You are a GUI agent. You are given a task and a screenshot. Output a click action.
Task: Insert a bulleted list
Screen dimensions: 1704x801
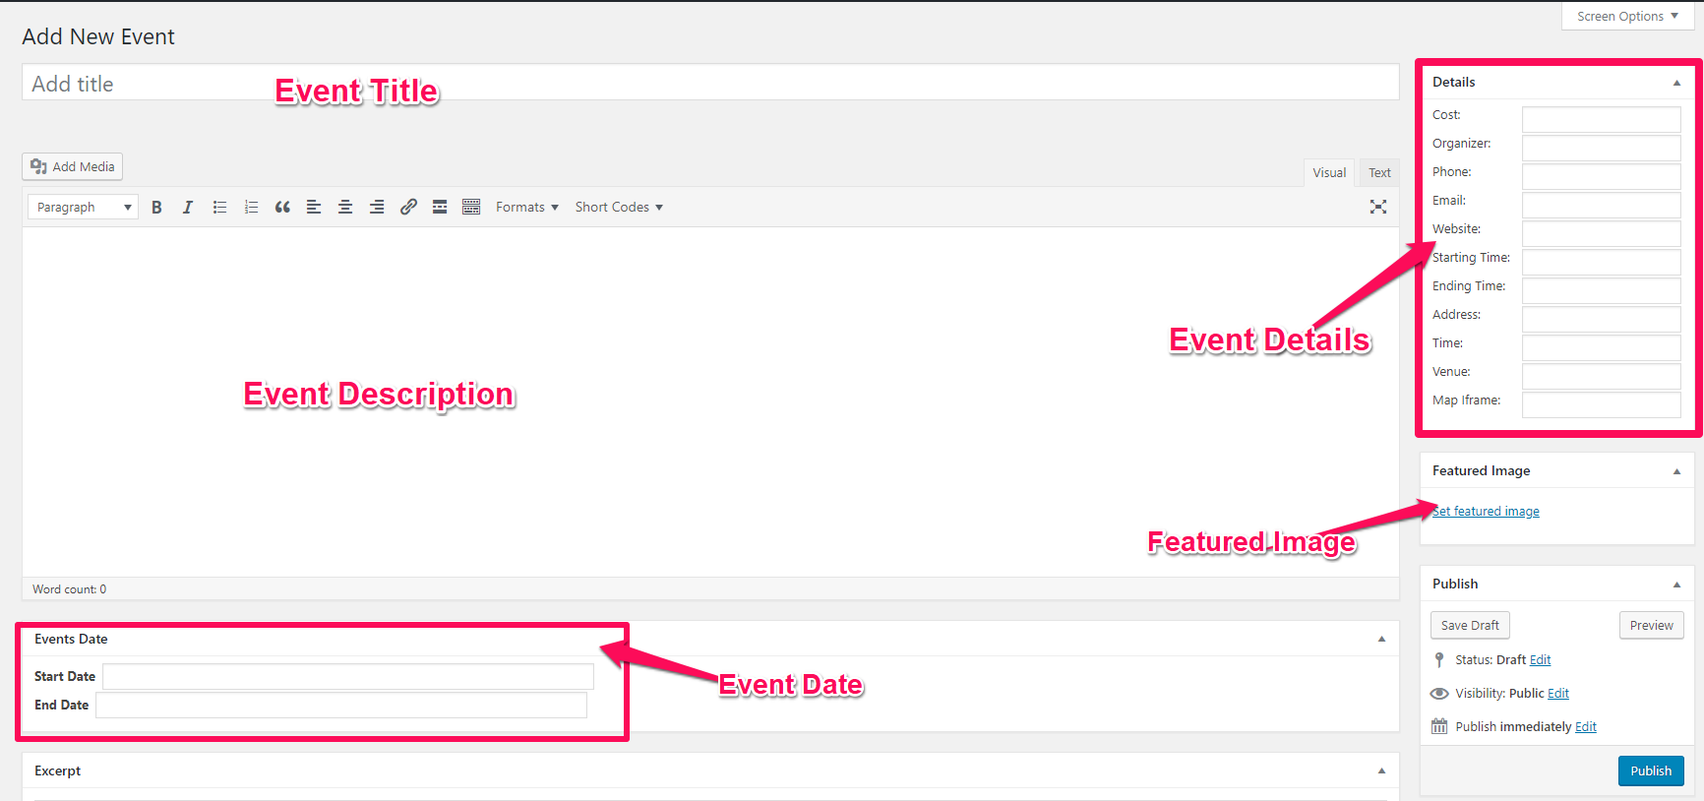[219, 207]
